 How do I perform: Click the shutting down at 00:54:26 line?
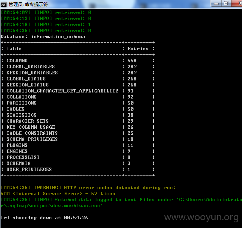[44, 218]
